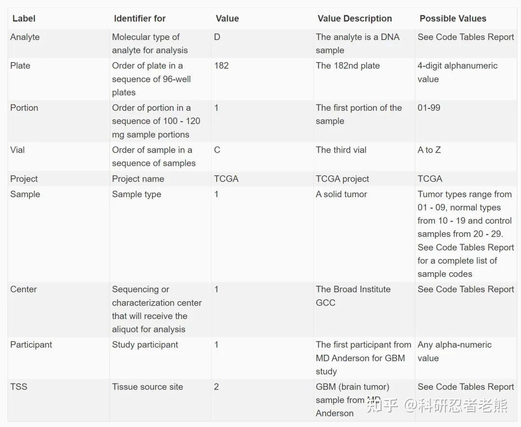Select the "Portion" label cell
This screenshot has height=427, width=521.
pyautogui.click(x=24, y=108)
